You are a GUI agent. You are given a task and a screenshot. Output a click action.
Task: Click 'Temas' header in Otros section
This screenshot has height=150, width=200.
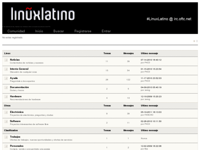107,106
